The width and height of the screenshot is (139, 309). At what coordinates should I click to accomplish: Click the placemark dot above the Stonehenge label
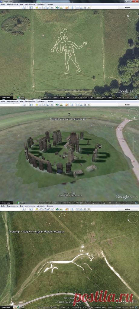click(69, 114)
